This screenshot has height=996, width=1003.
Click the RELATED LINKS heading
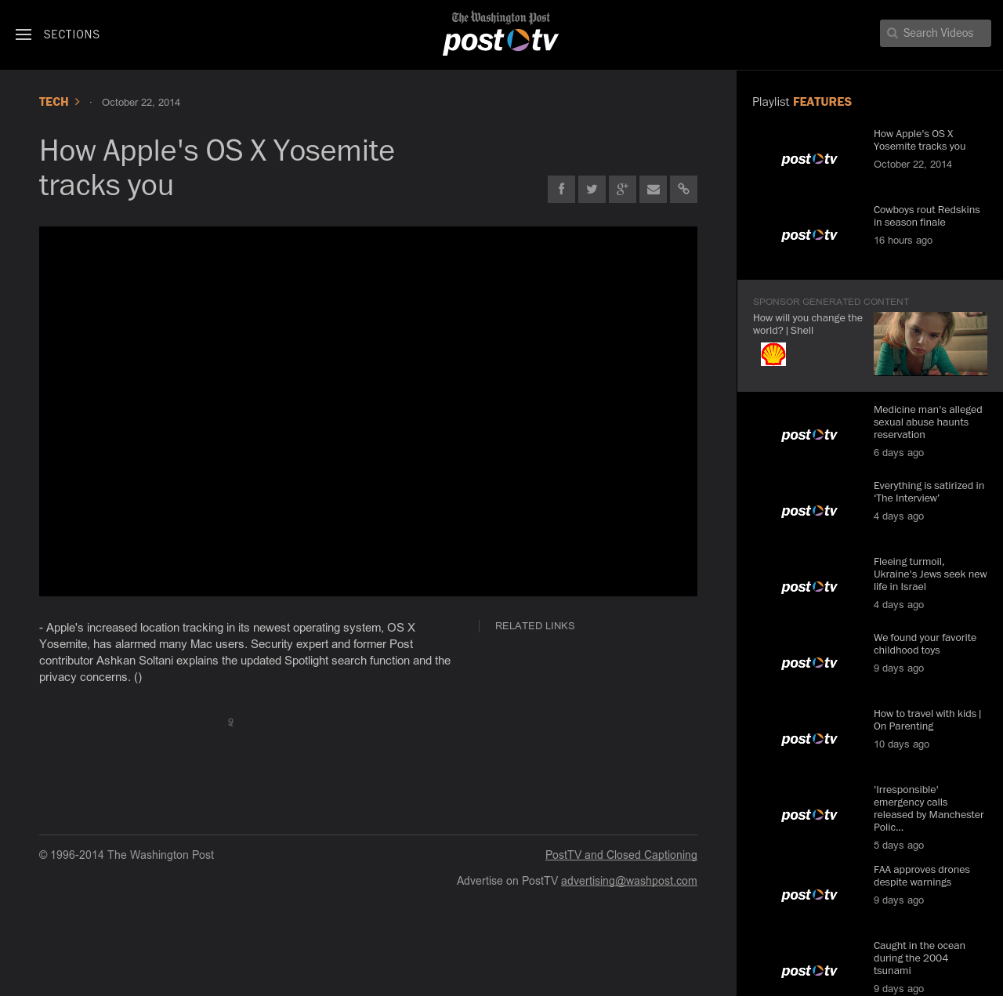[x=535, y=626]
